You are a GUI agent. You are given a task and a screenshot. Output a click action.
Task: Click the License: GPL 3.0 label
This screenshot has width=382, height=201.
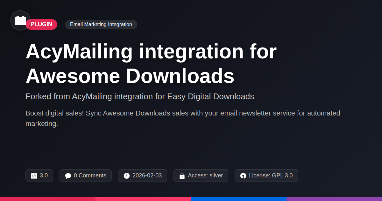coord(271,175)
